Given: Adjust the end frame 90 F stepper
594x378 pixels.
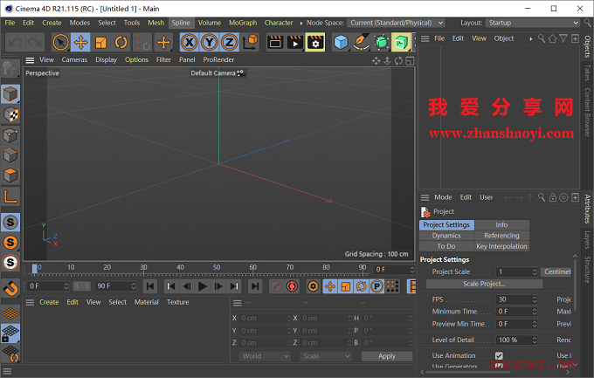Looking at the screenshot, I should pos(134,286).
